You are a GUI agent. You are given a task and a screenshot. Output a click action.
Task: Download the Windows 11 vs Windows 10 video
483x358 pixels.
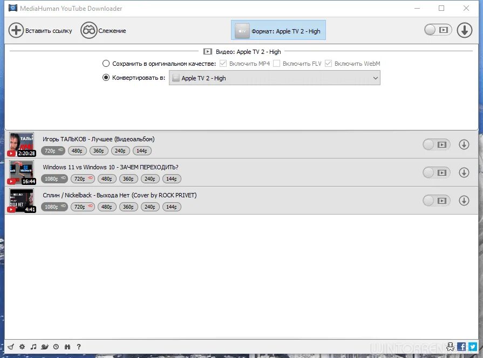click(x=464, y=173)
